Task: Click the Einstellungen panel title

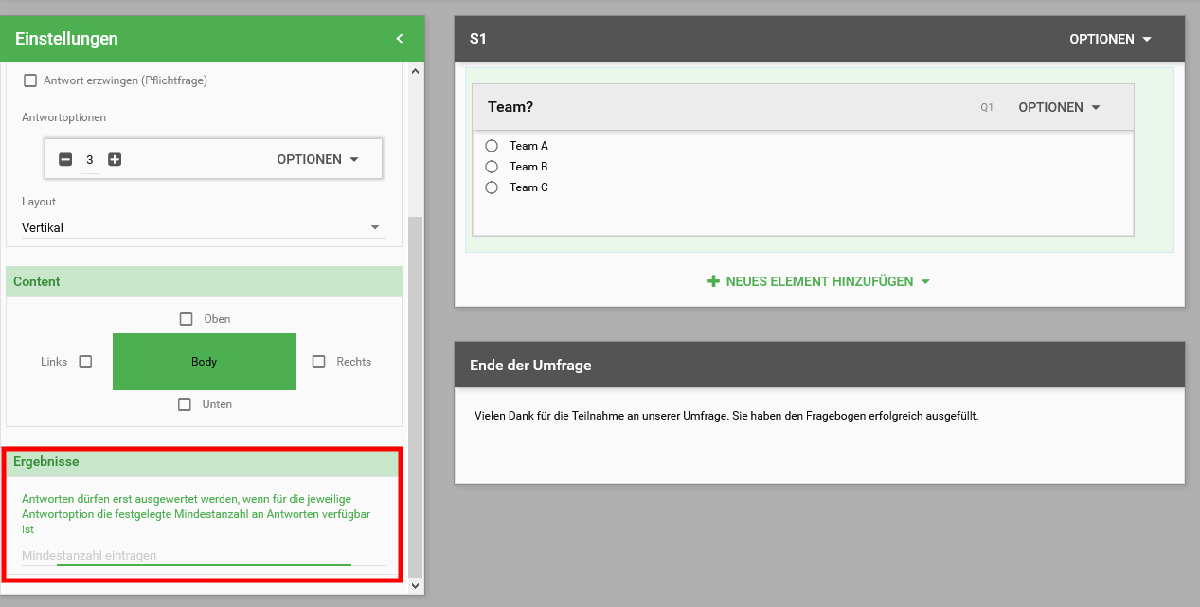Action: pos(66,39)
